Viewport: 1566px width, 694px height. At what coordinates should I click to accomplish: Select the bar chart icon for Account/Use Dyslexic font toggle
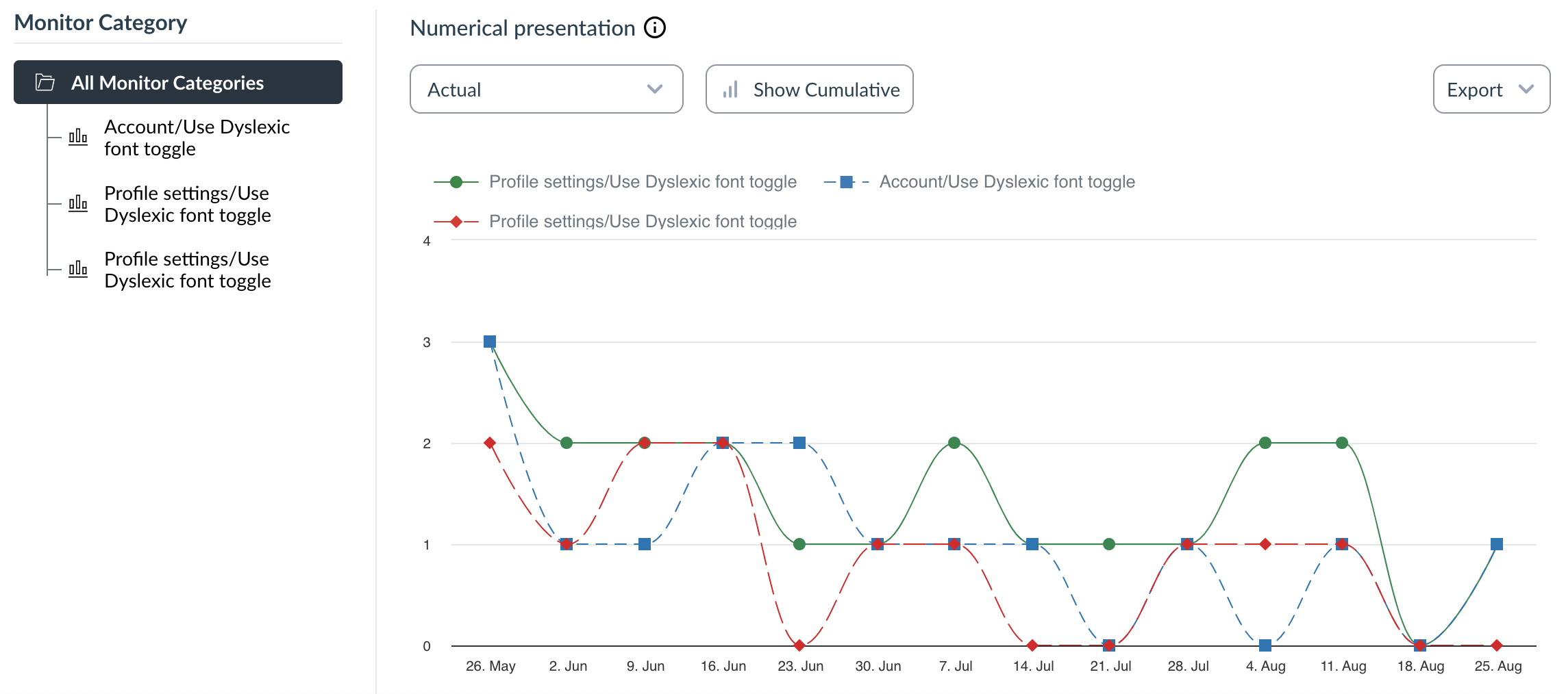(77, 137)
